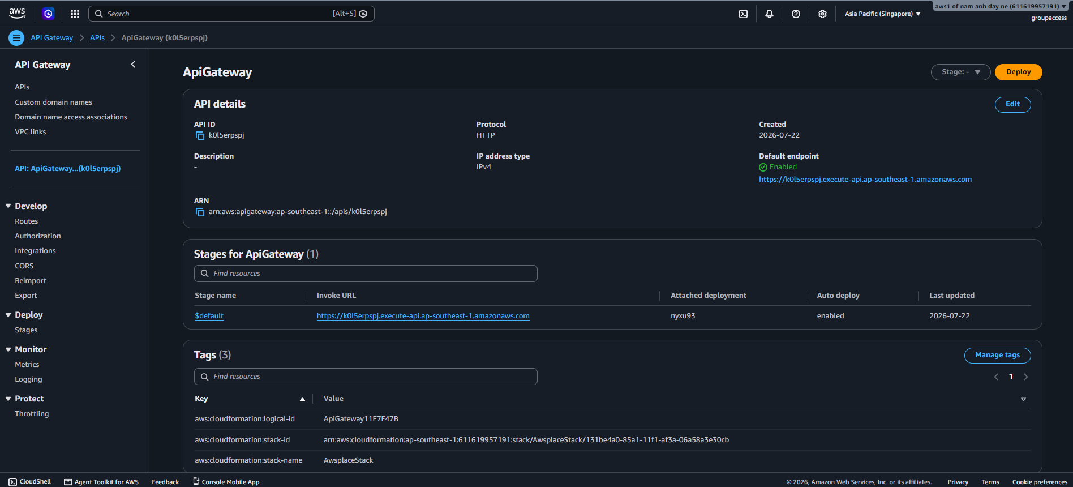Focus Find resources field under Tags

pos(366,377)
